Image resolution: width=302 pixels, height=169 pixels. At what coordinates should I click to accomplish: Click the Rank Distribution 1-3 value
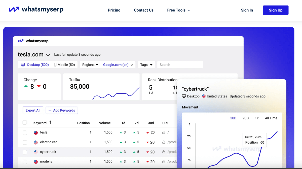(151, 88)
